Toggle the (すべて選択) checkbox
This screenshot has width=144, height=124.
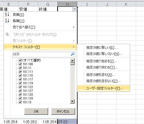pos(20,60)
